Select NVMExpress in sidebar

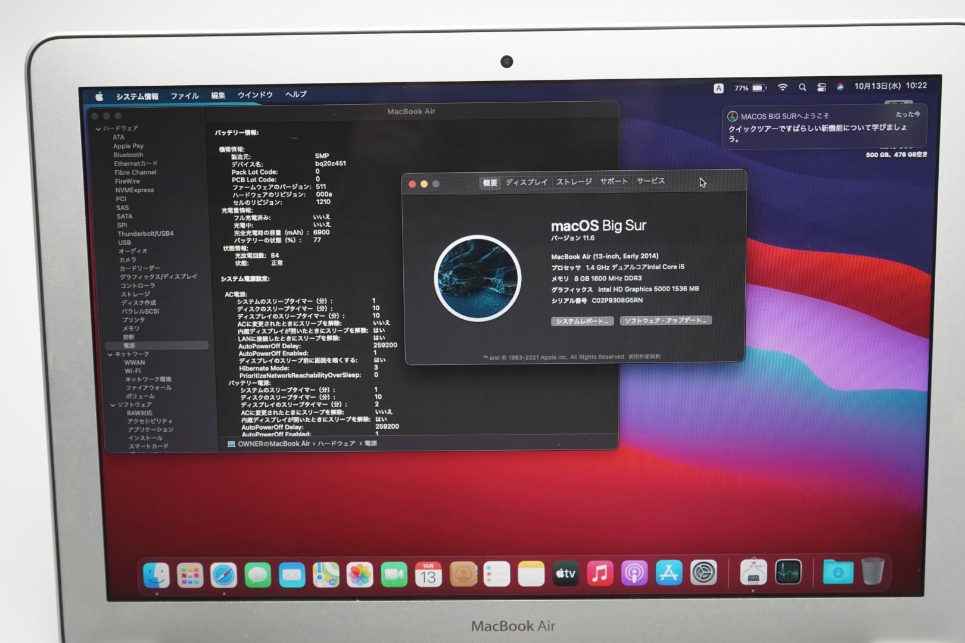[x=134, y=190]
